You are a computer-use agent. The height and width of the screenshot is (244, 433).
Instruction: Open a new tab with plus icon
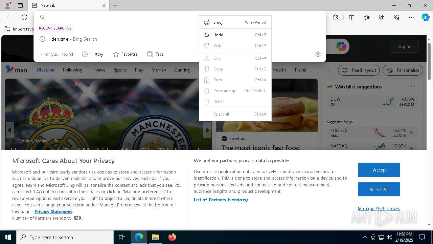click(x=115, y=5)
